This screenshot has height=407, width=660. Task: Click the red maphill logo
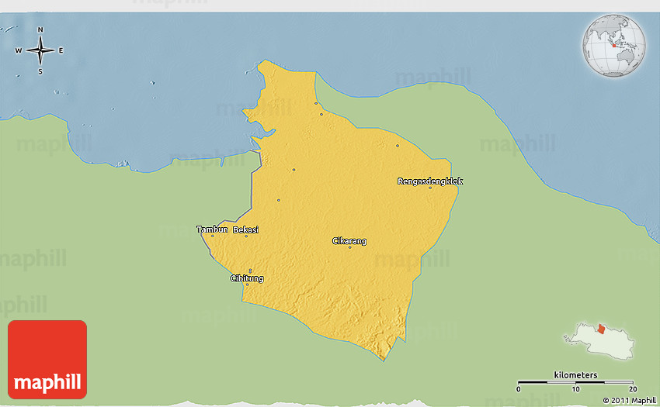47,360
